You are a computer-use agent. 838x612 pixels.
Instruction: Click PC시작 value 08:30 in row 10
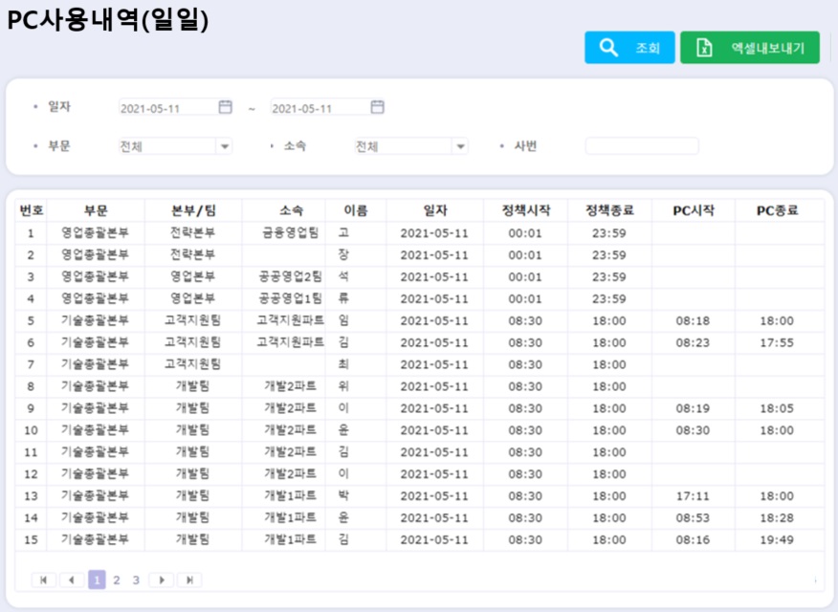tap(694, 430)
